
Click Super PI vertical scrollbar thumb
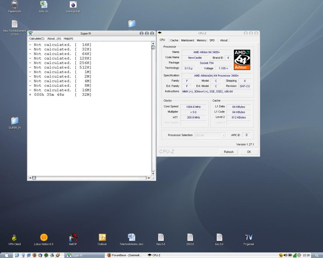click(x=153, y=47)
